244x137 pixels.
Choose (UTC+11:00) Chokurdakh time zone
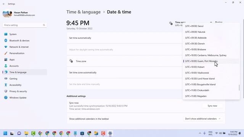click(x=211, y=90)
